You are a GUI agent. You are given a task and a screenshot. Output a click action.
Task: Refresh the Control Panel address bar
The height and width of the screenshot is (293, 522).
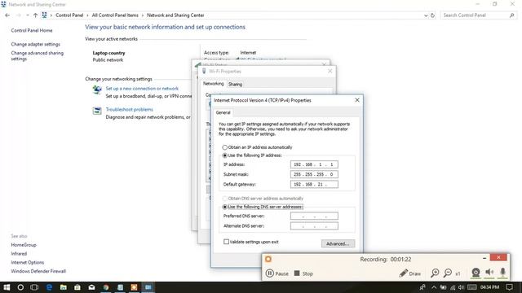[432, 15]
